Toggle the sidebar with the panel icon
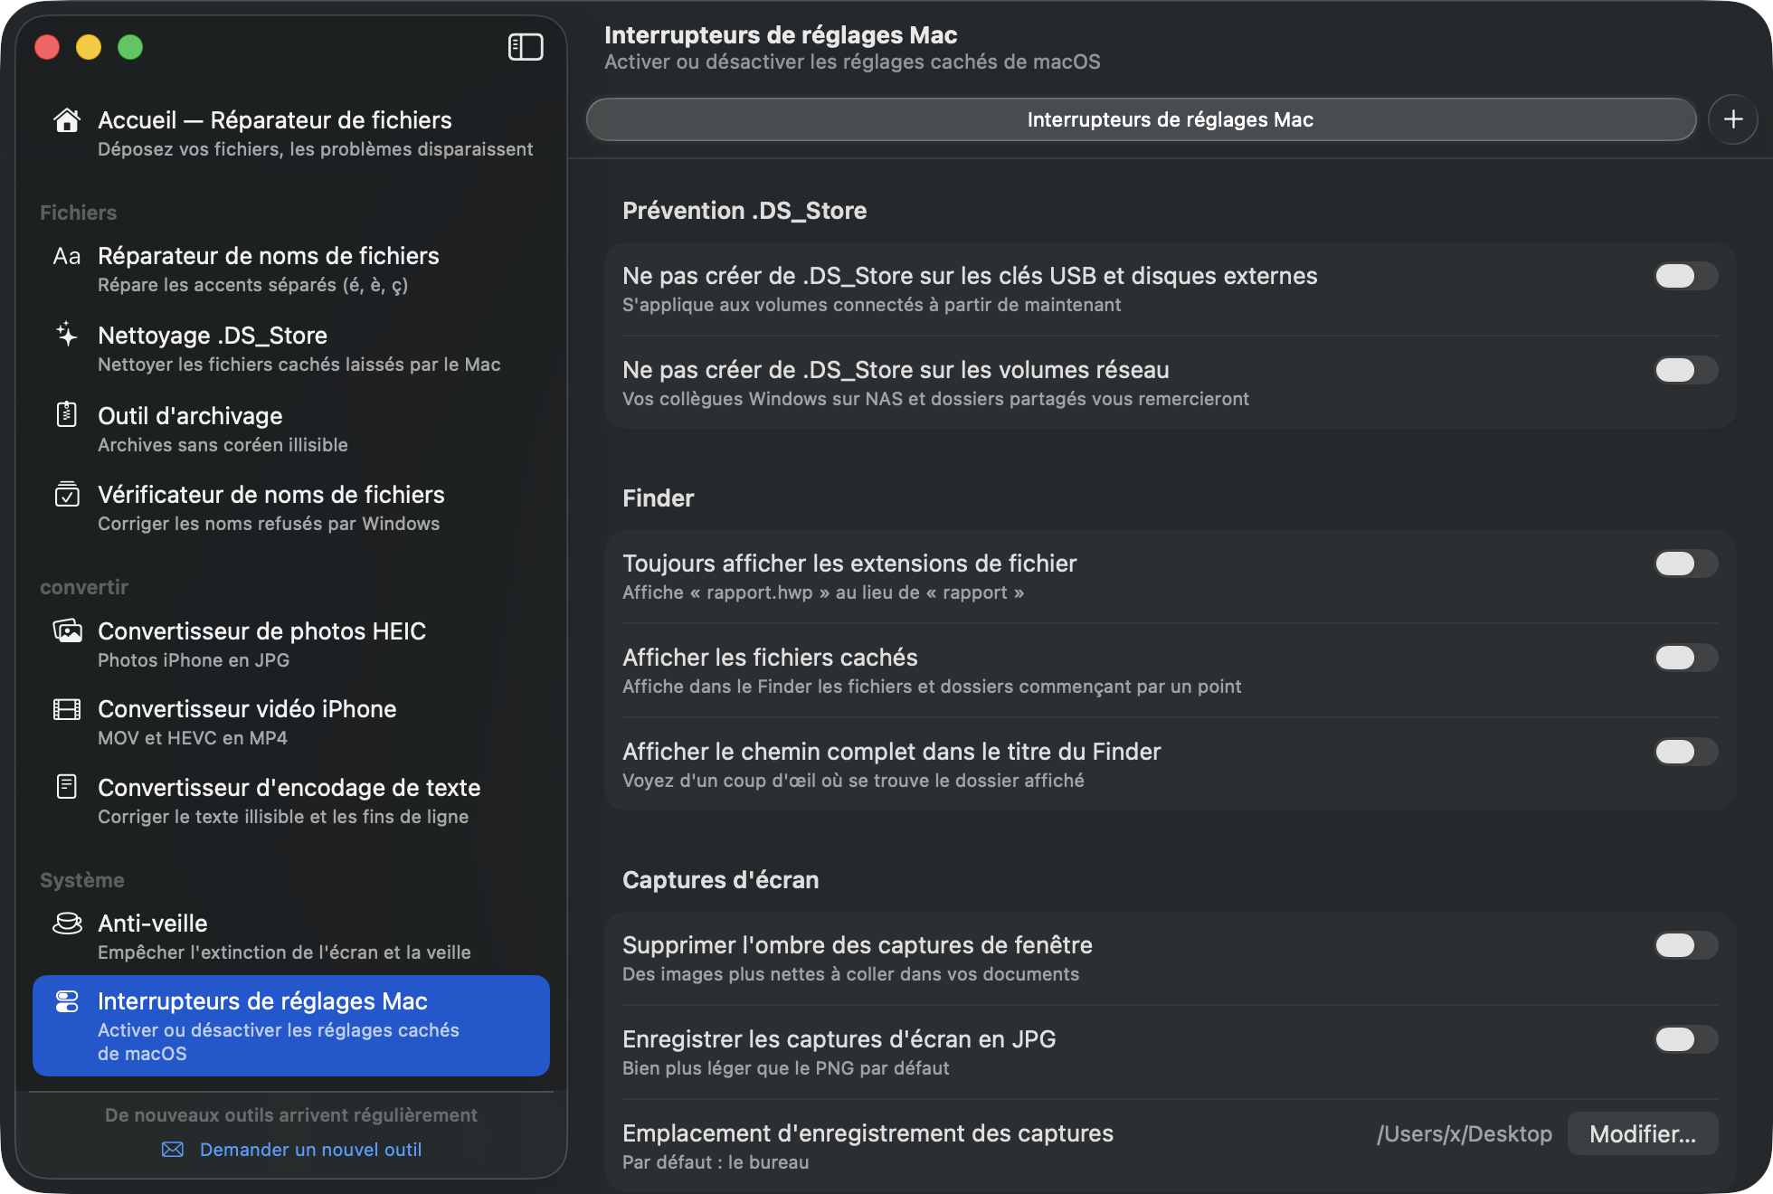Viewport: 1773px width, 1194px height. coord(526,47)
